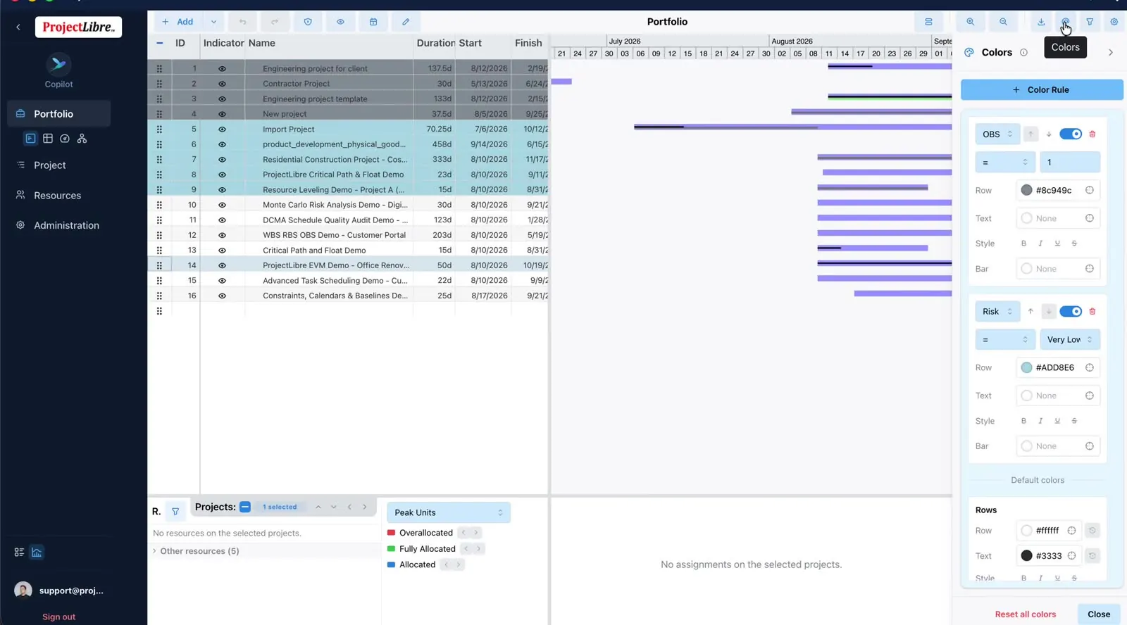The width and height of the screenshot is (1127, 625).
Task: Toggle visibility eye for Import Project row
Action: (222, 130)
